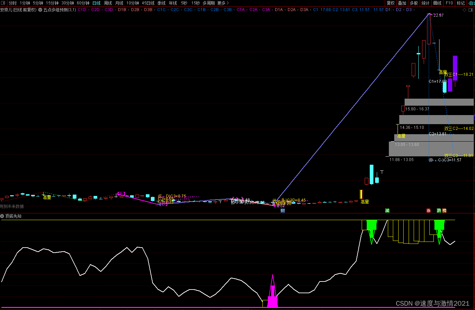Switch to 5分钟 period
The image size is (475, 310).
[x=38, y=3]
